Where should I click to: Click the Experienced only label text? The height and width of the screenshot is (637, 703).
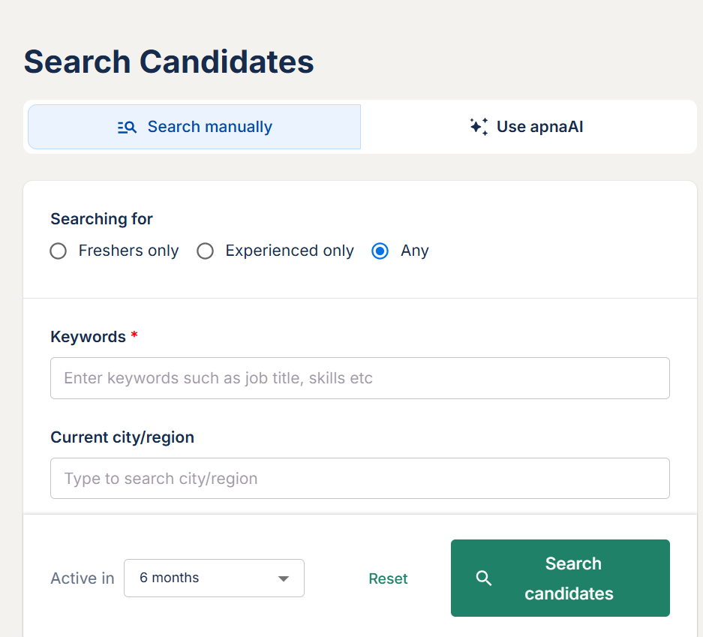coord(290,251)
